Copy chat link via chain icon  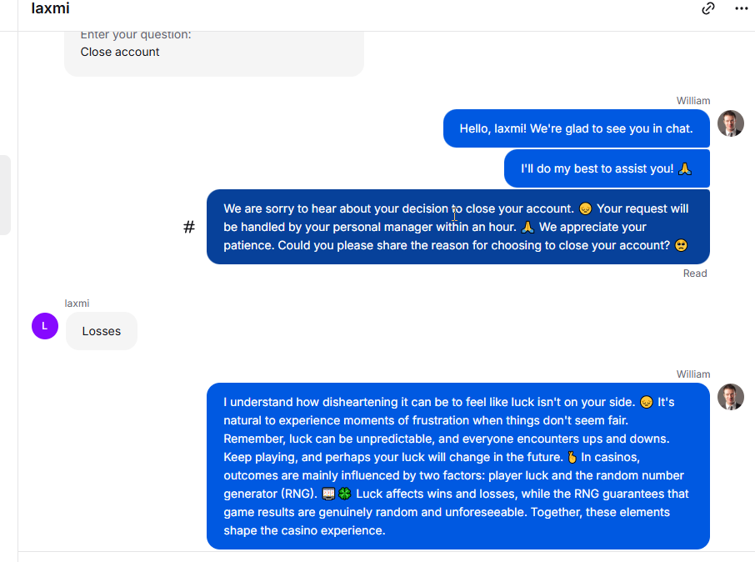pyautogui.click(x=707, y=8)
